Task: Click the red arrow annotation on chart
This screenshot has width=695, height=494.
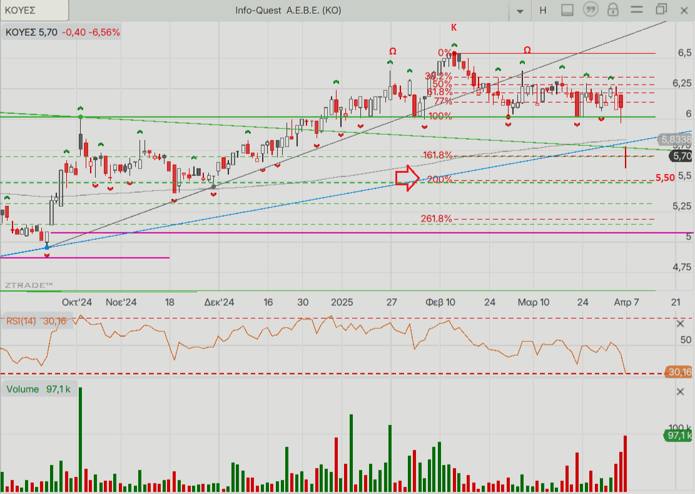Action: click(x=407, y=178)
